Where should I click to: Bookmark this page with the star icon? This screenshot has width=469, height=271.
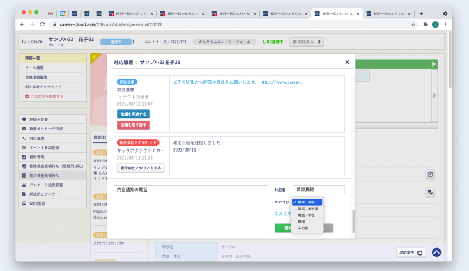click(x=413, y=24)
